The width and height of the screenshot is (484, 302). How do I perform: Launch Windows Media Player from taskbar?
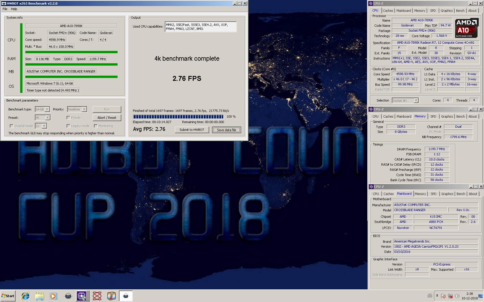54,296
